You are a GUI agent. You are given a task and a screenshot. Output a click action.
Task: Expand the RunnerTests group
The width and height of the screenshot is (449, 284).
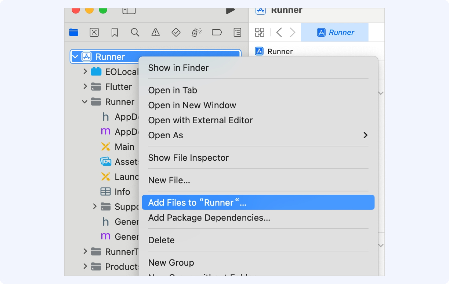pos(85,252)
